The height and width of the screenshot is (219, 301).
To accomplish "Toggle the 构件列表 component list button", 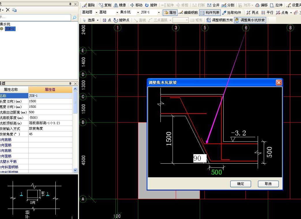I will pos(210,13).
